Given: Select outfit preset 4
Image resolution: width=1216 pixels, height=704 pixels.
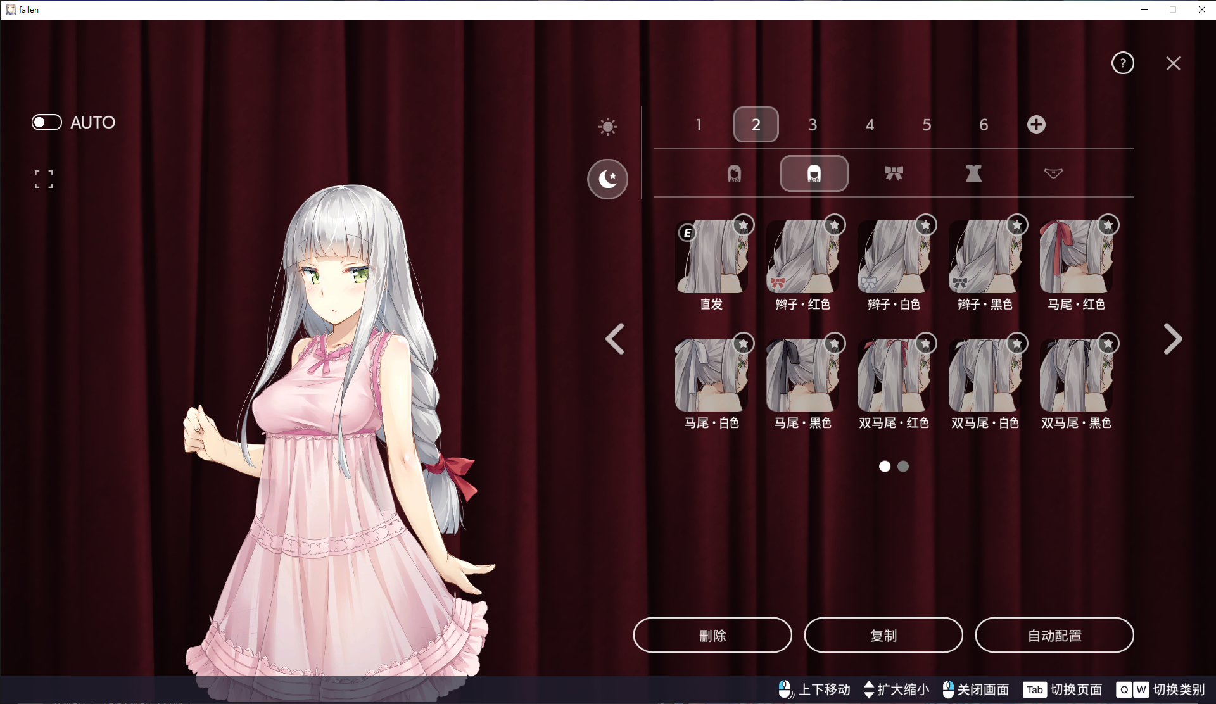Looking at the screenshot, I should click(x=870, y=125).
